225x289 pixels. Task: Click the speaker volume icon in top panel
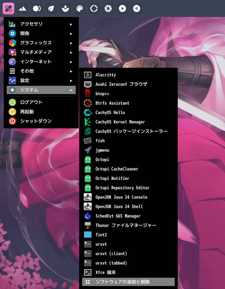click(136, 9)
